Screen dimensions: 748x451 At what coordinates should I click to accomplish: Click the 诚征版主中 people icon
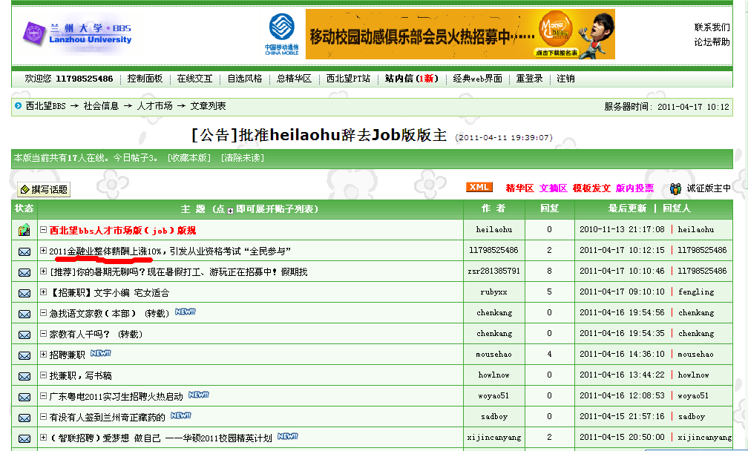click(x=676, y=188)
